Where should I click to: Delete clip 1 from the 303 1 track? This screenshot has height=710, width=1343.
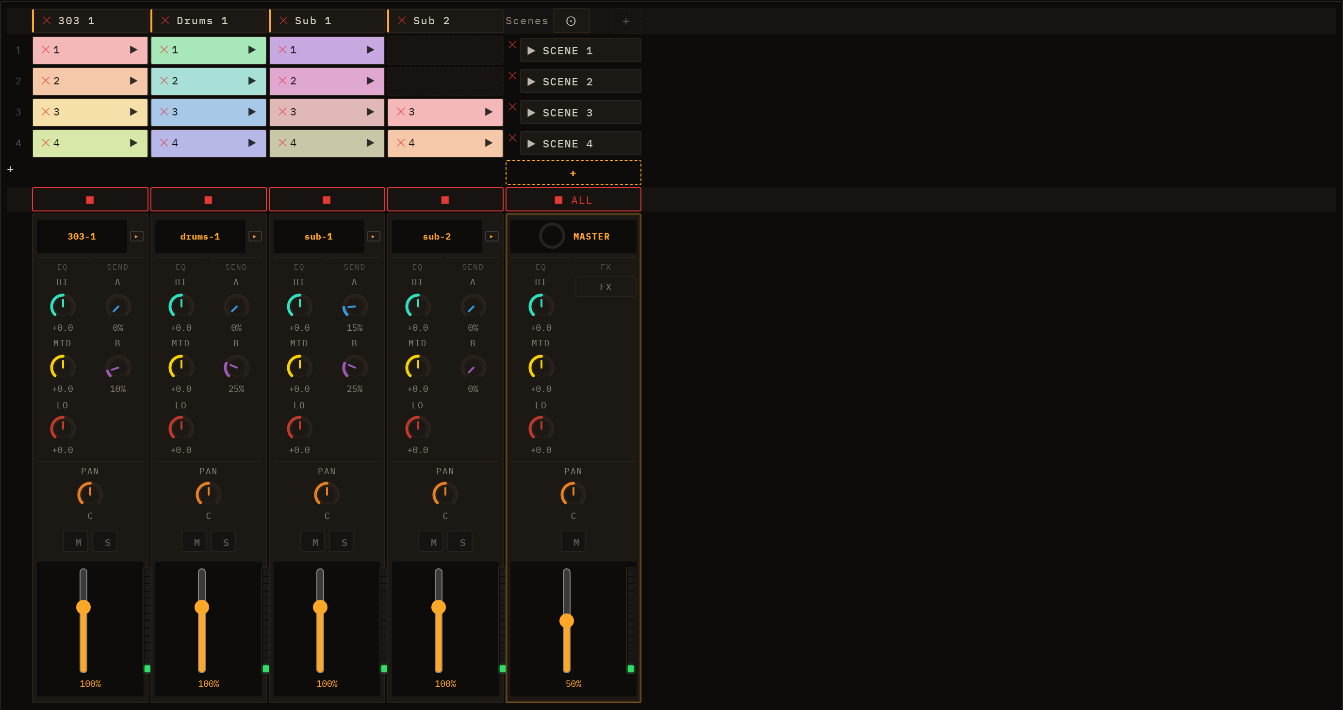pyautogui.click(x=46, y=50)
